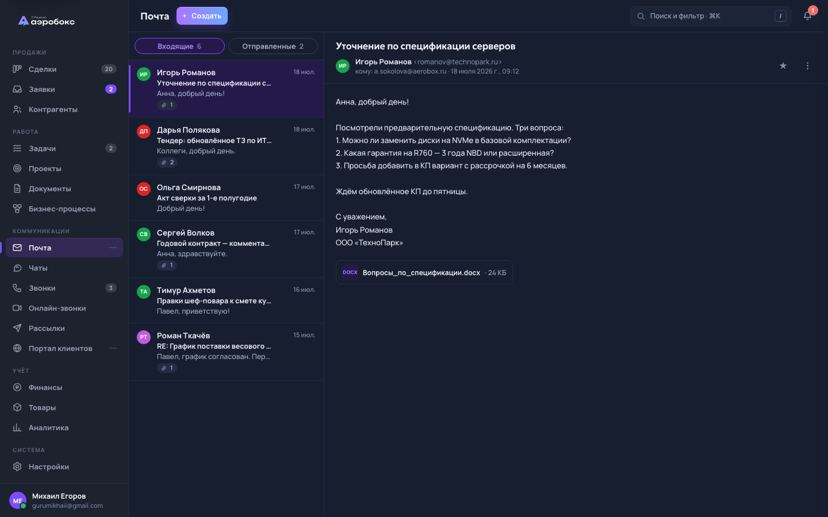Open the Звонки section
Viewport: 828px width, 517px height.
tap(64, 288)
